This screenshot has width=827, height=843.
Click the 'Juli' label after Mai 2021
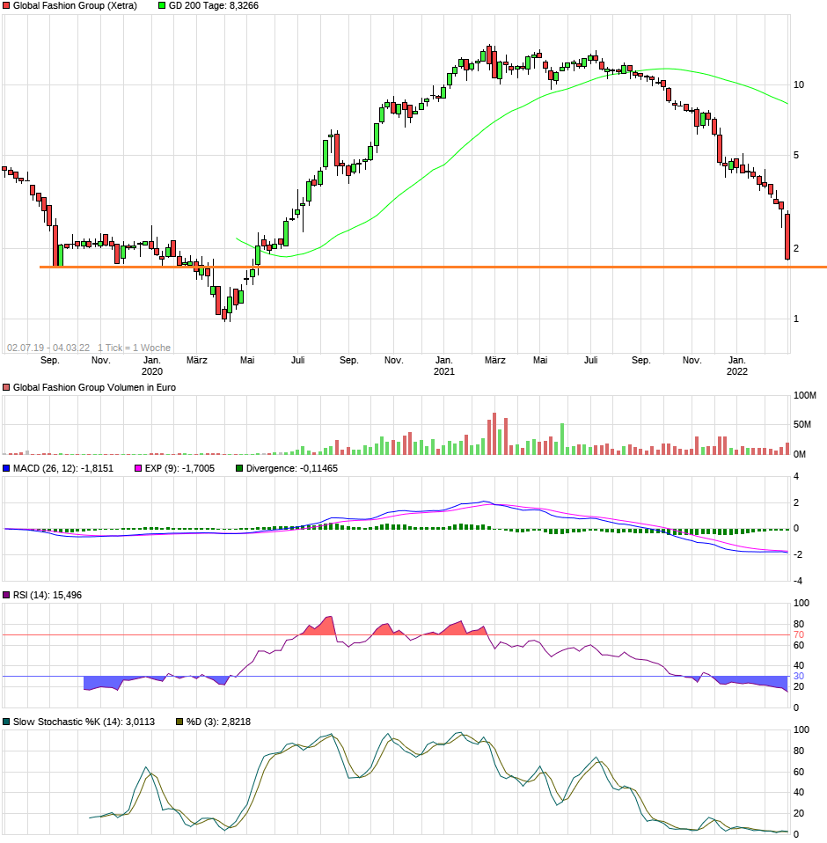pos(590,360)
